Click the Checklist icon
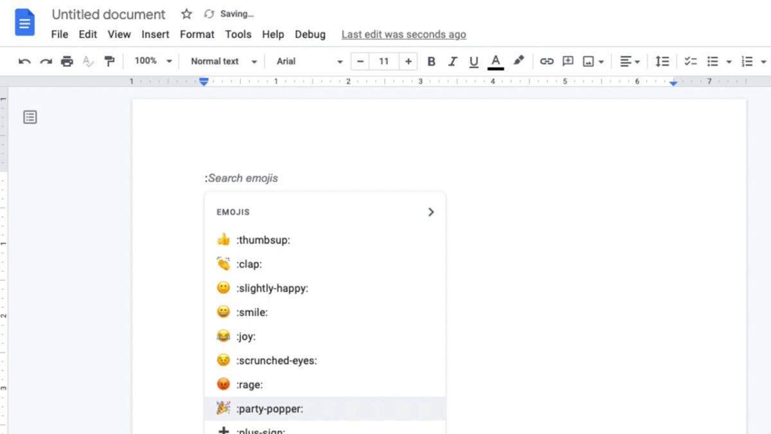This screenshot has width=771, height=434. tap(691, 61)
